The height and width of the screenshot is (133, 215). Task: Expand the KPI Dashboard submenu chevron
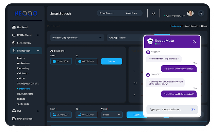tap(38, 35)
